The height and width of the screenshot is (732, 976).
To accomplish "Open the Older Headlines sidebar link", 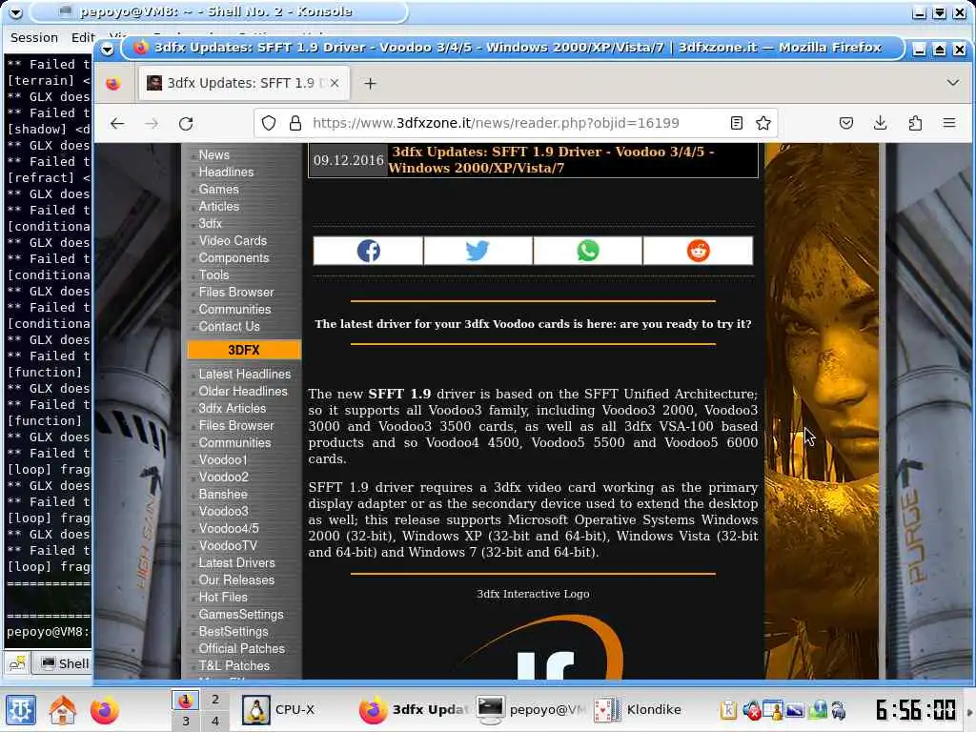I will pyautogui.click(x=243, y=391).
